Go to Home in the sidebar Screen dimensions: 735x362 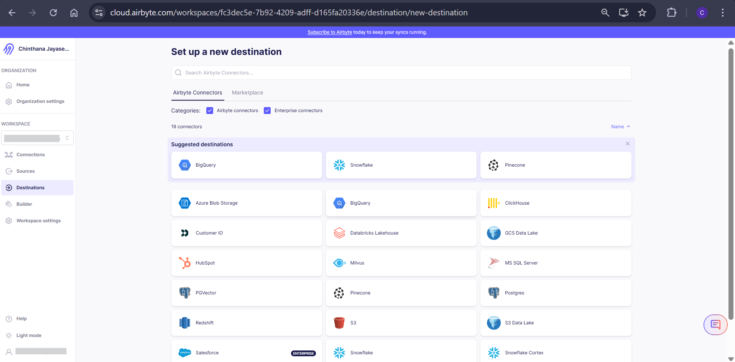(x=37, y=85)
